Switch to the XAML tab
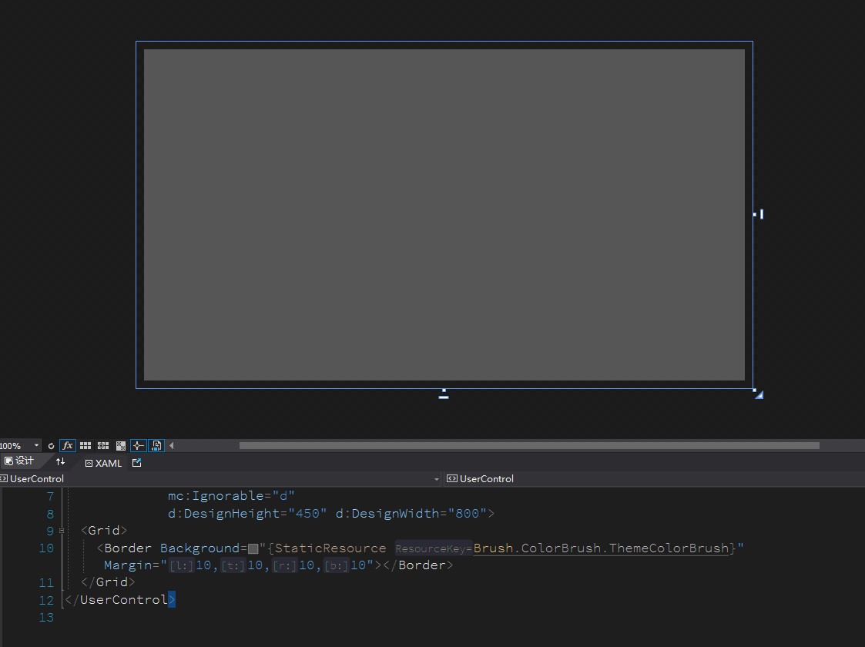The image size is (865, 647). 104,464
